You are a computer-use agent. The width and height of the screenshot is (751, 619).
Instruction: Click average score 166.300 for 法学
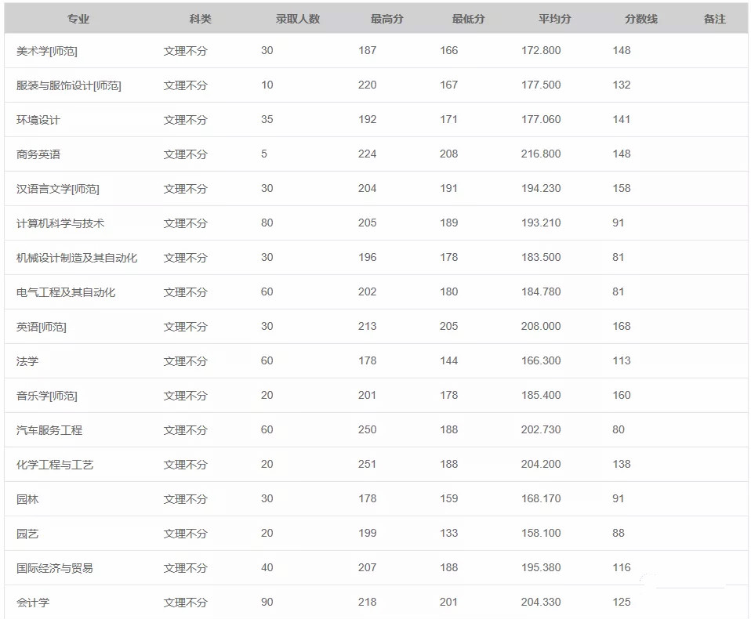click(541, 360)
